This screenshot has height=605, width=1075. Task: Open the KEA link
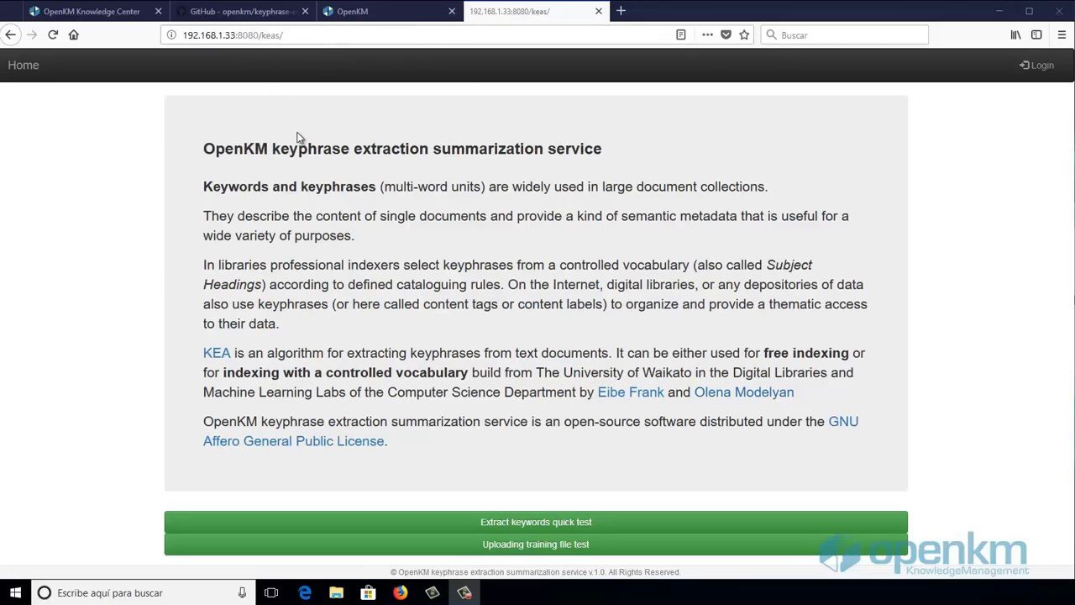click(x=217, y=353)
